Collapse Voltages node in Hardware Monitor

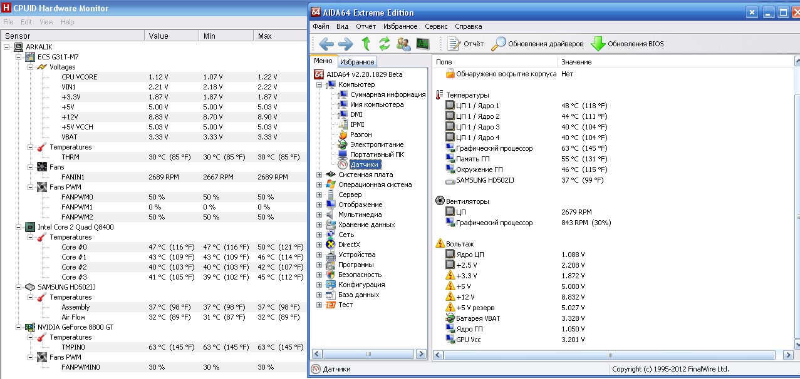(31, 67)
